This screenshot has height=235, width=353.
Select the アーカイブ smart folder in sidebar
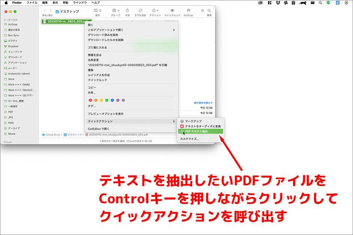[14, 128]
